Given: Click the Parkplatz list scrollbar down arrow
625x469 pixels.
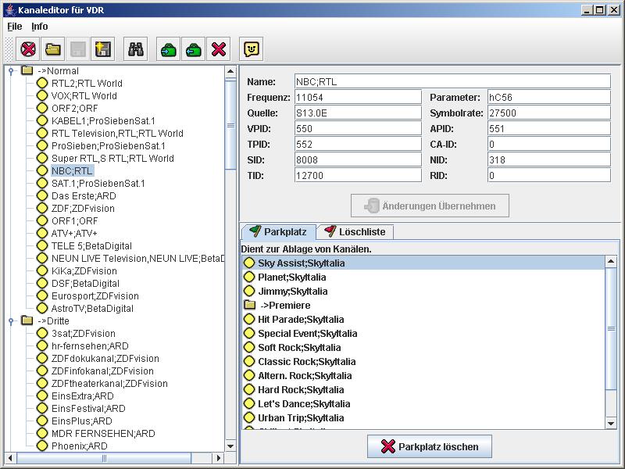Looking at the screenshot, I should (611, 423).
